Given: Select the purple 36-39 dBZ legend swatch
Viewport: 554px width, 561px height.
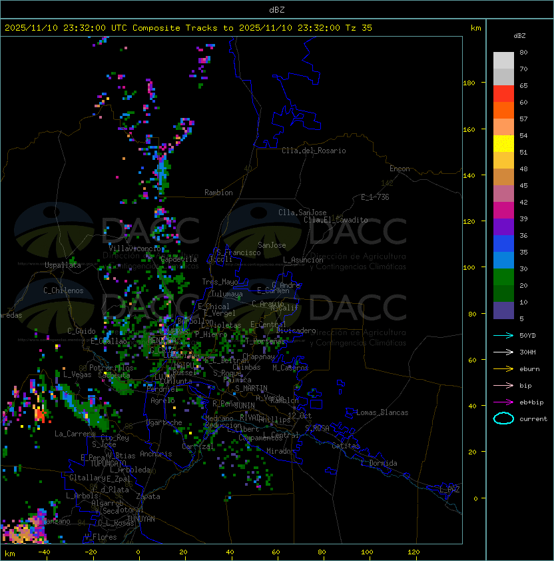Looking at the screenshot, I should [503, 227].
